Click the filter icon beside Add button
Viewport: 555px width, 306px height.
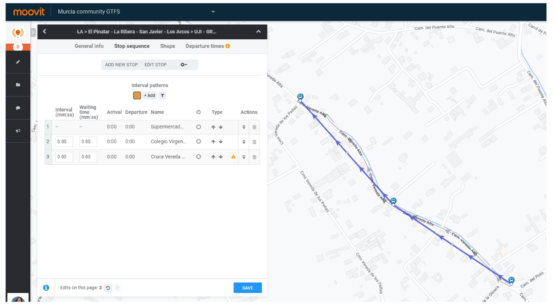click(x=163, y=95)
